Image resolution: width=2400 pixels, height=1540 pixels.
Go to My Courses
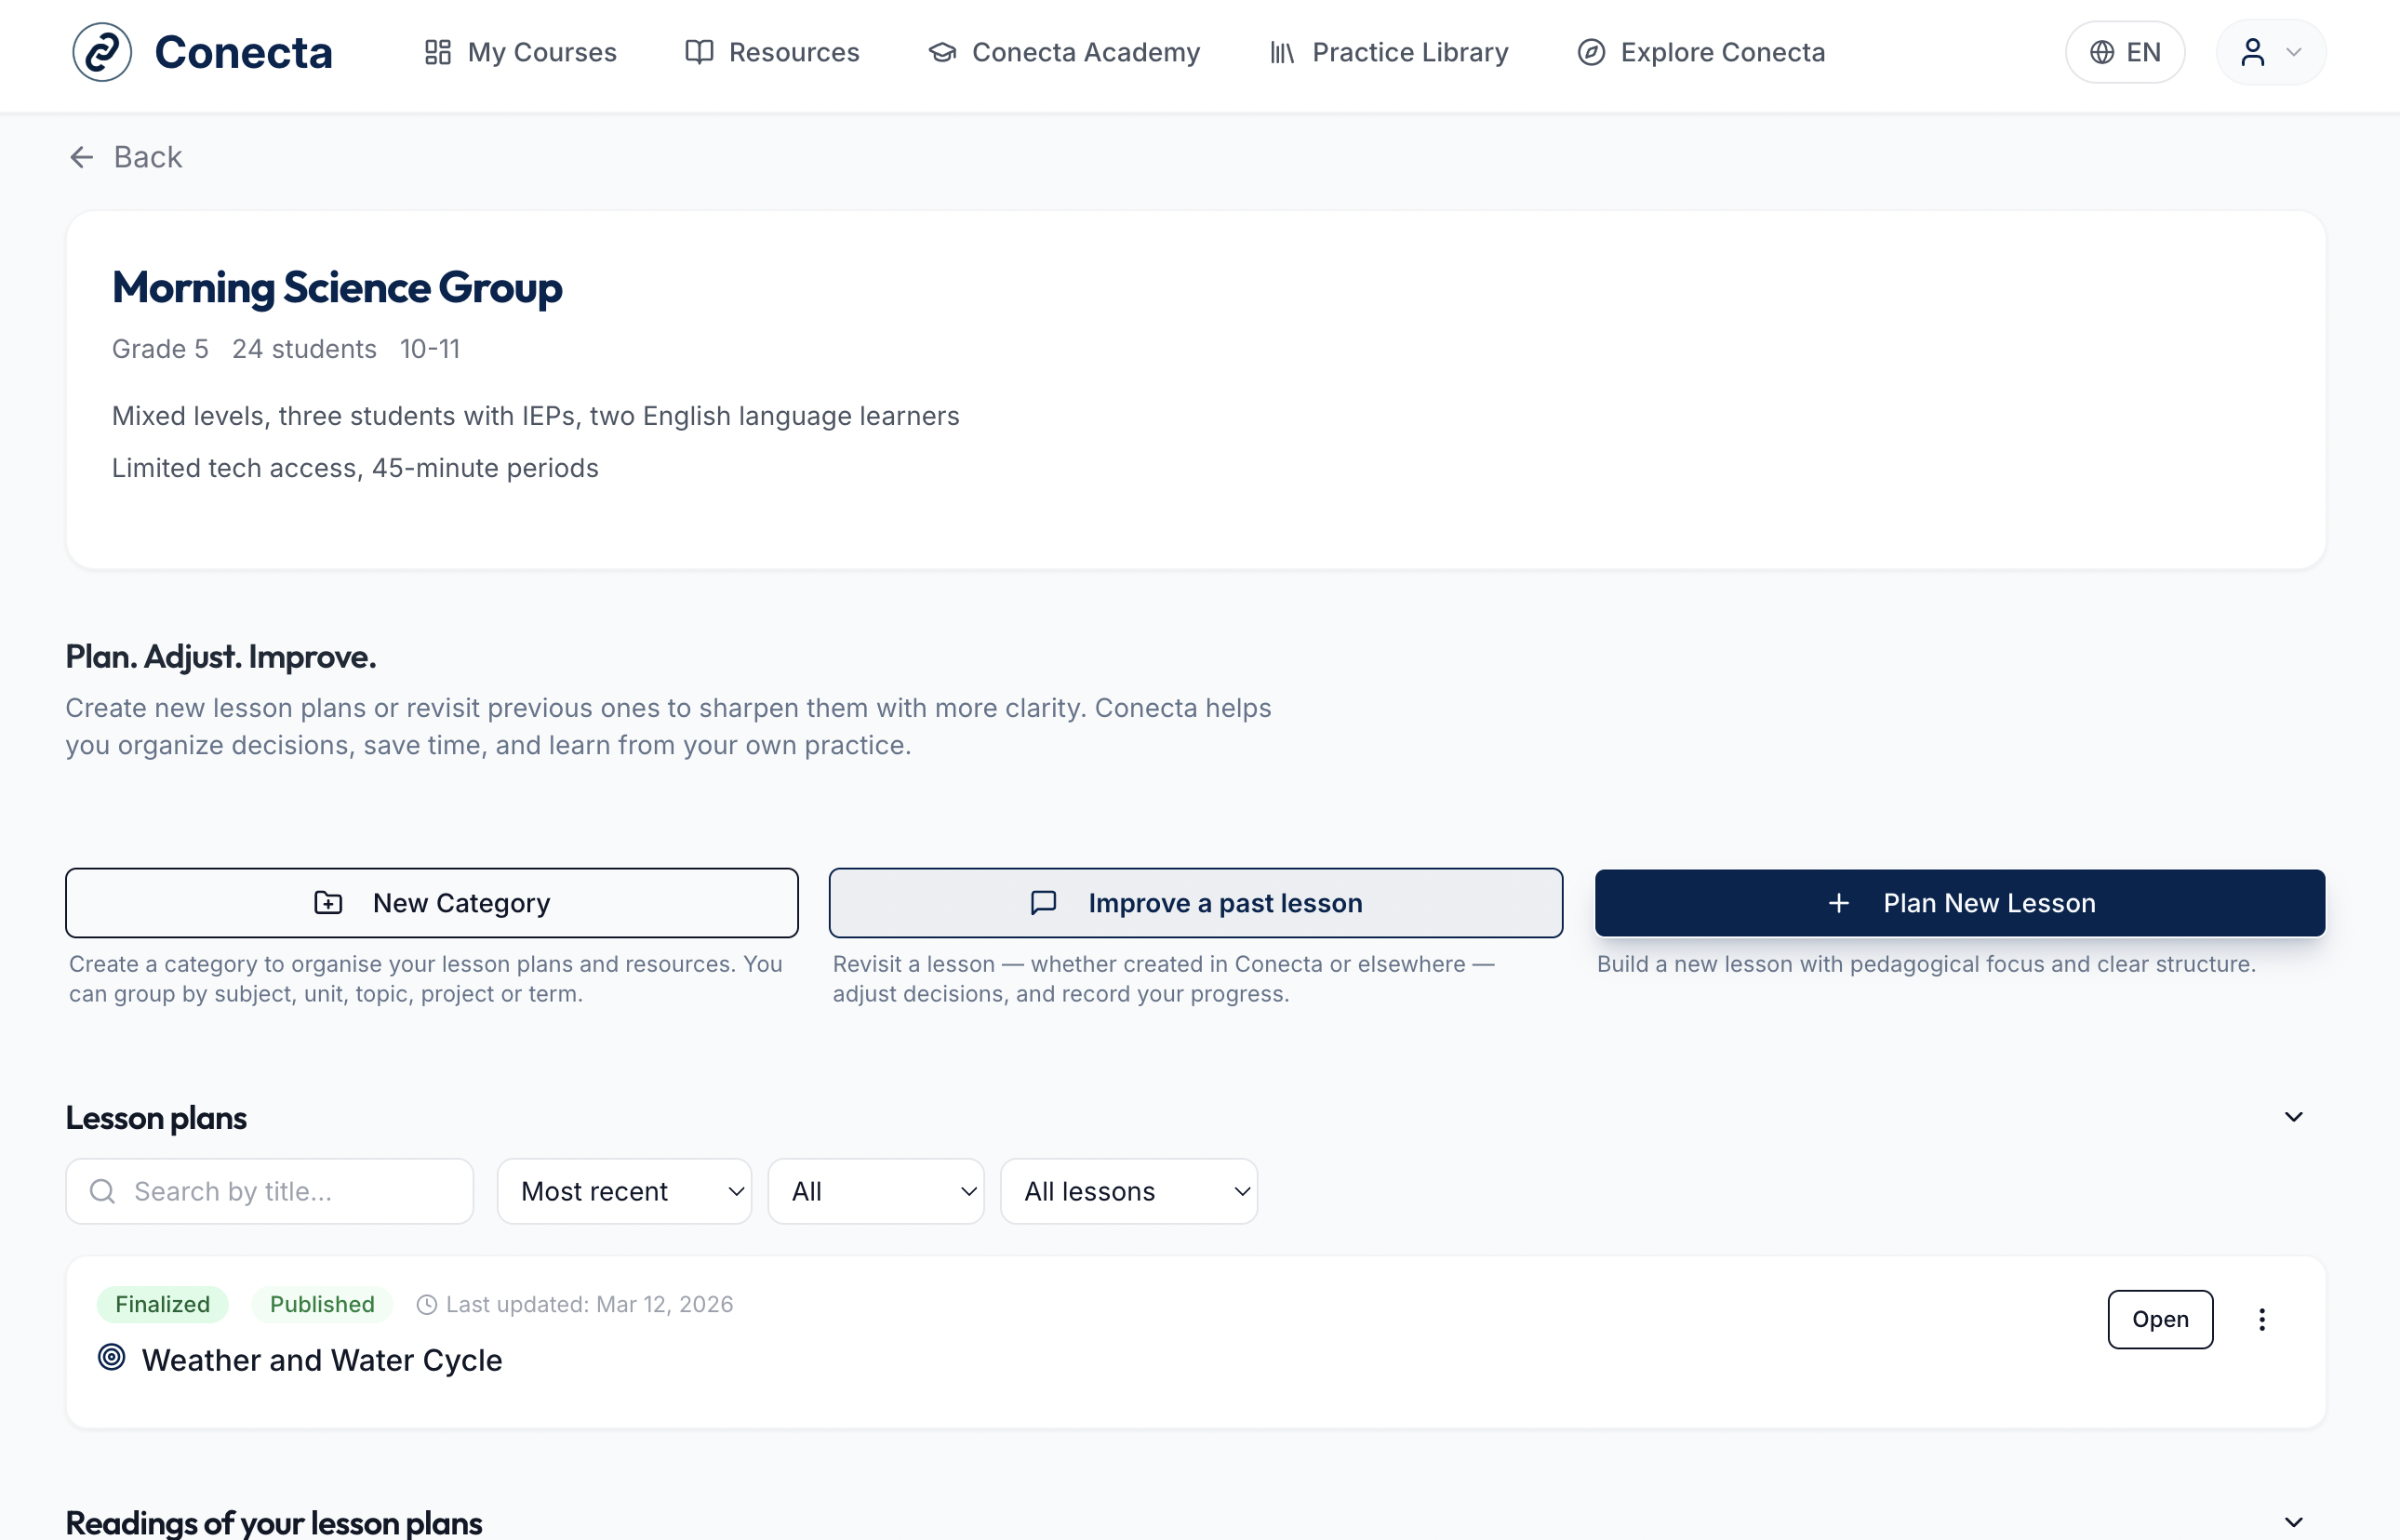point(520,52)
